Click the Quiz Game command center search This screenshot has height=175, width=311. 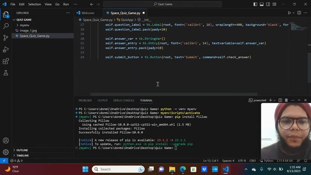point(163,4)
